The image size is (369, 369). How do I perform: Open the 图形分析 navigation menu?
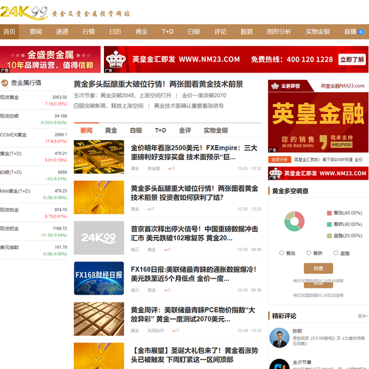click(279, 31)
